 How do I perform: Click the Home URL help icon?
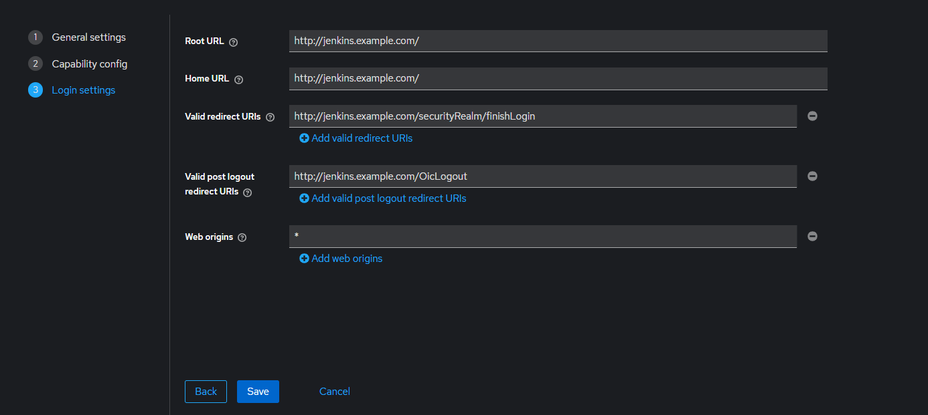[239, 80]
